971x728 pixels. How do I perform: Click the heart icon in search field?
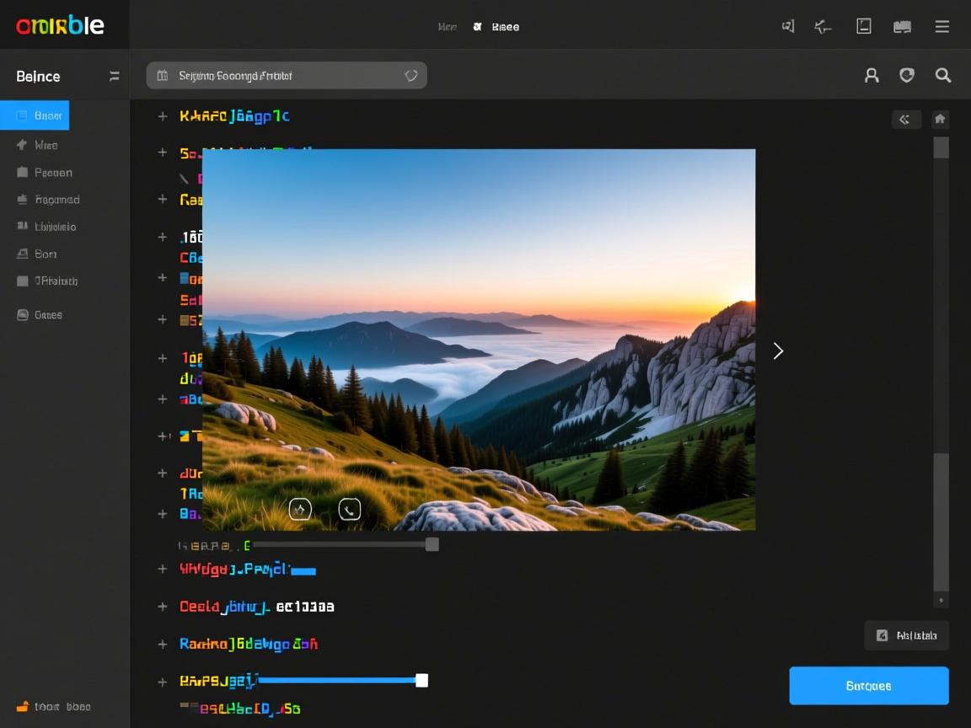(410, 76)
